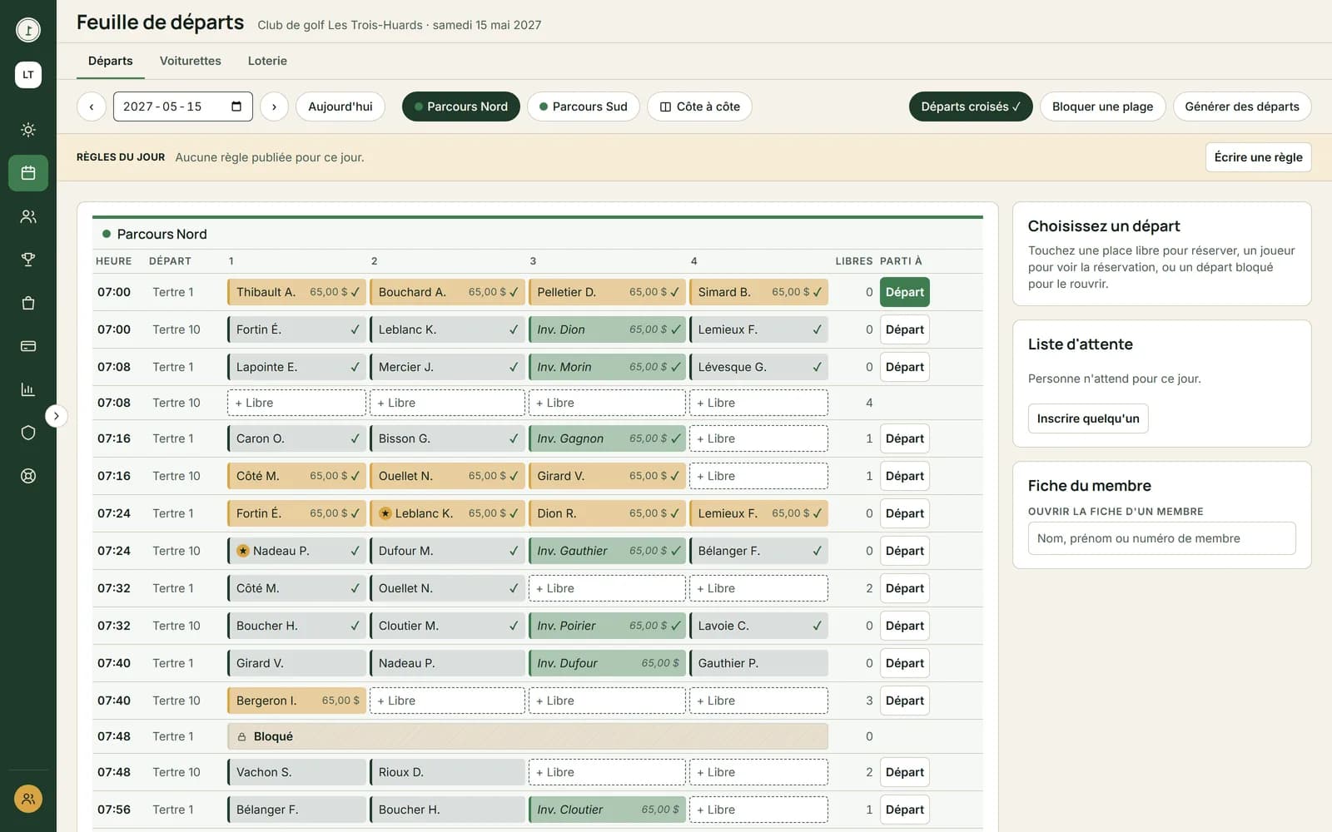Go to next day with right chevron

pos(274,106)
